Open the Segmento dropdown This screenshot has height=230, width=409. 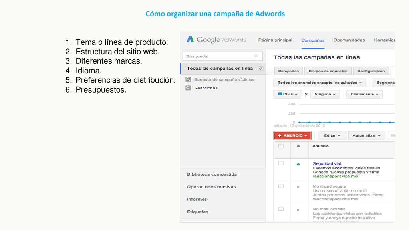point(384,83)
